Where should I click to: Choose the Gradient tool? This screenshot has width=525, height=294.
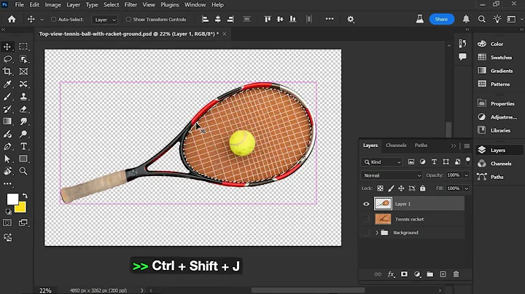(7, 122)
